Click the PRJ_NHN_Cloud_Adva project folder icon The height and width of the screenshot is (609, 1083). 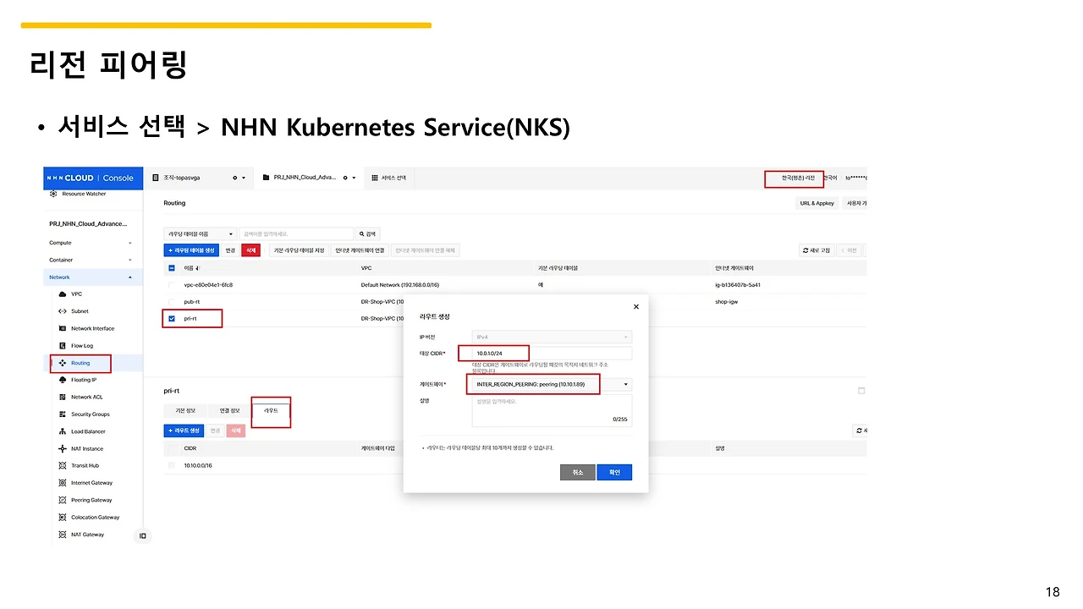266,178
